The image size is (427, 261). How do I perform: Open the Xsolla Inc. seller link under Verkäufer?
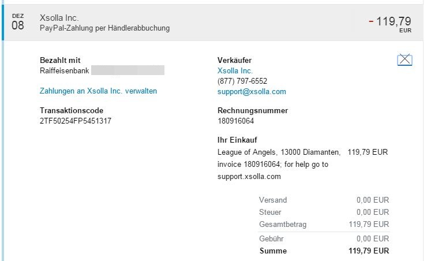click(235, 70)
